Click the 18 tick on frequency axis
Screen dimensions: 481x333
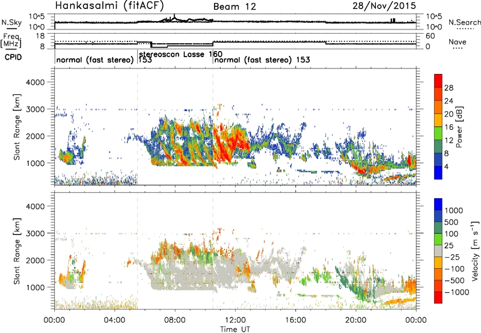click(40, 36)
